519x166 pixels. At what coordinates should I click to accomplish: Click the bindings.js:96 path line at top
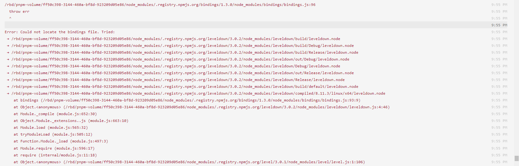point(160,5)
